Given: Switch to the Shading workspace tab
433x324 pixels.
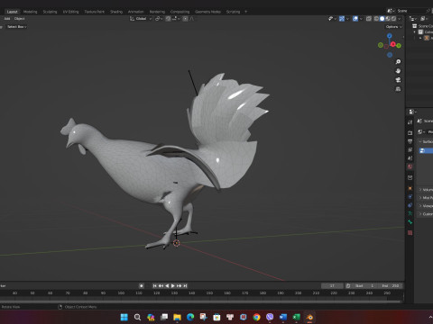Looking at the screenshot, I should click(116, 12).
